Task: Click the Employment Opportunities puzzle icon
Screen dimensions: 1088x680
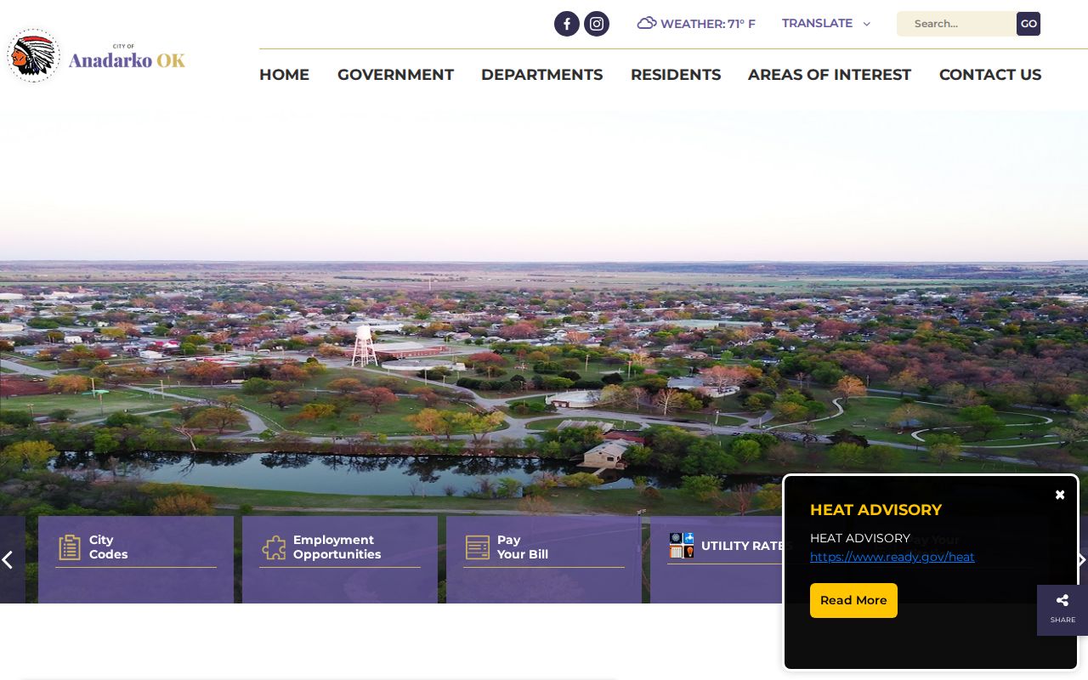Action: tap(274, 547)
